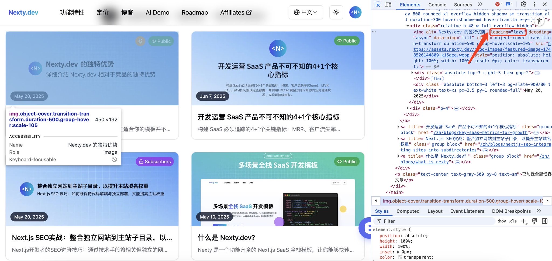Switch to the Sources tab

463,5
